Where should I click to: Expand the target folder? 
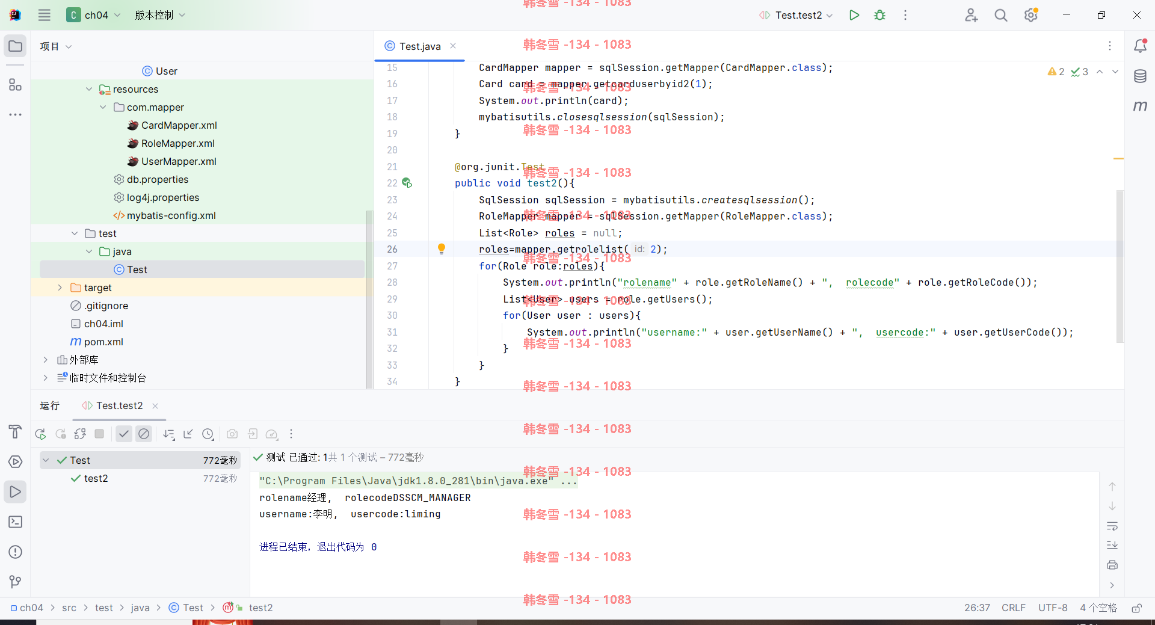click(x=60, y=288)
